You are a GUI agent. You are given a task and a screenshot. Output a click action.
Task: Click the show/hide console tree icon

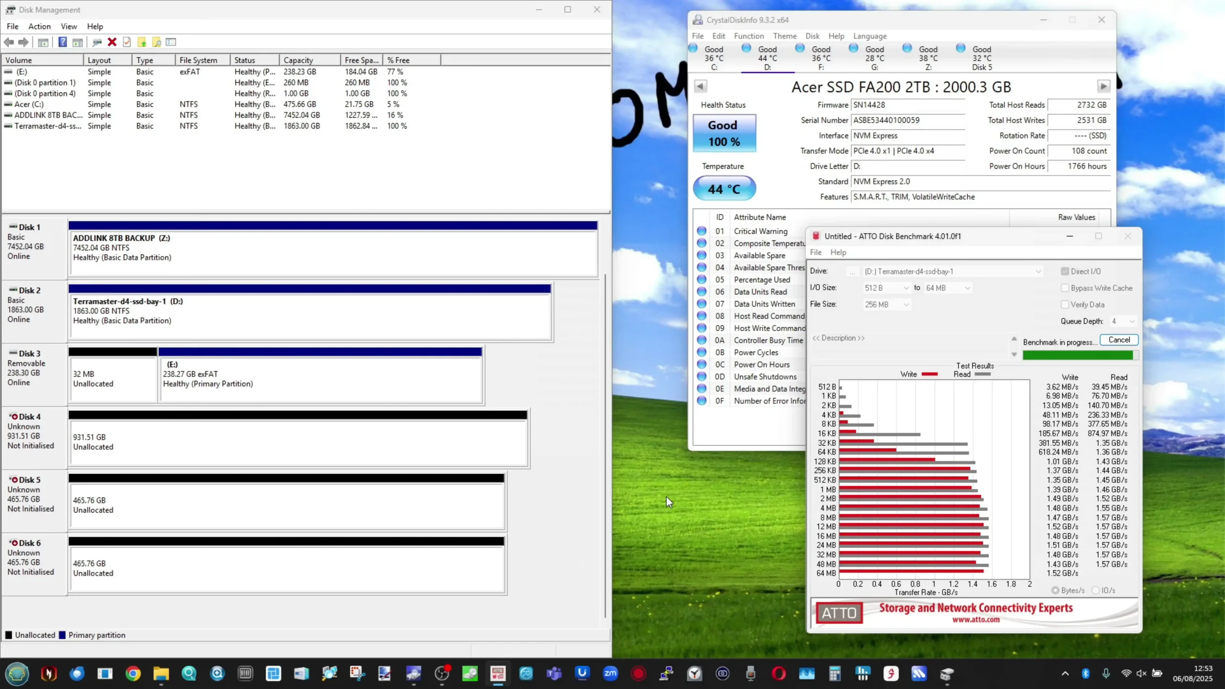pos(43,42)
